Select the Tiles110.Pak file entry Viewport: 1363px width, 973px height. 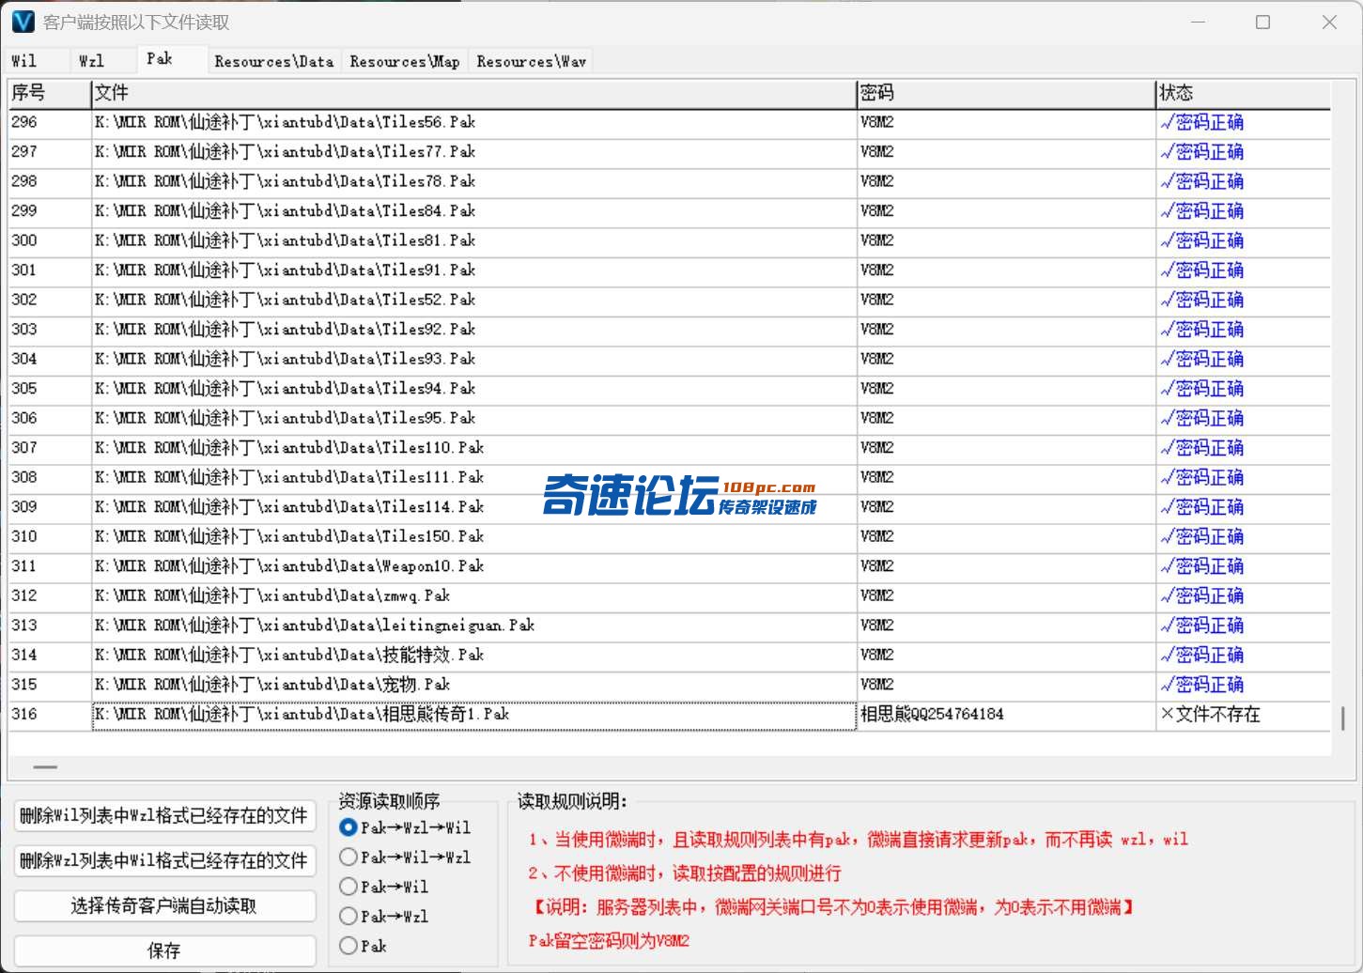[473, 448]
